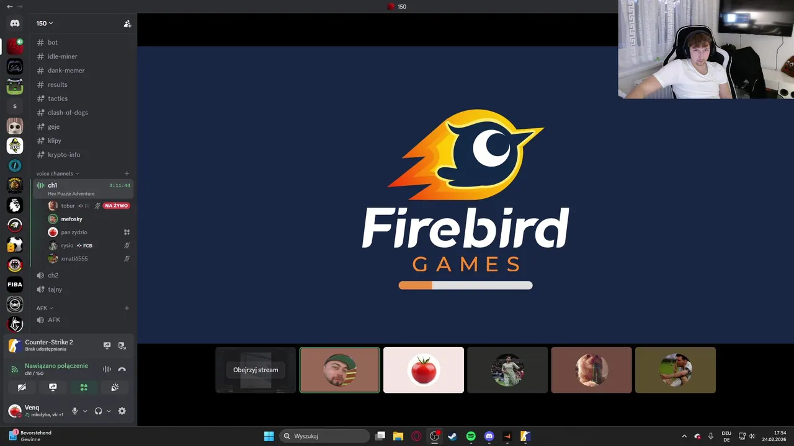Viewport: 794px width, 446px height.
Task: Toggle camera on or off
Action: pyautogui.click(x=22, y=387)
